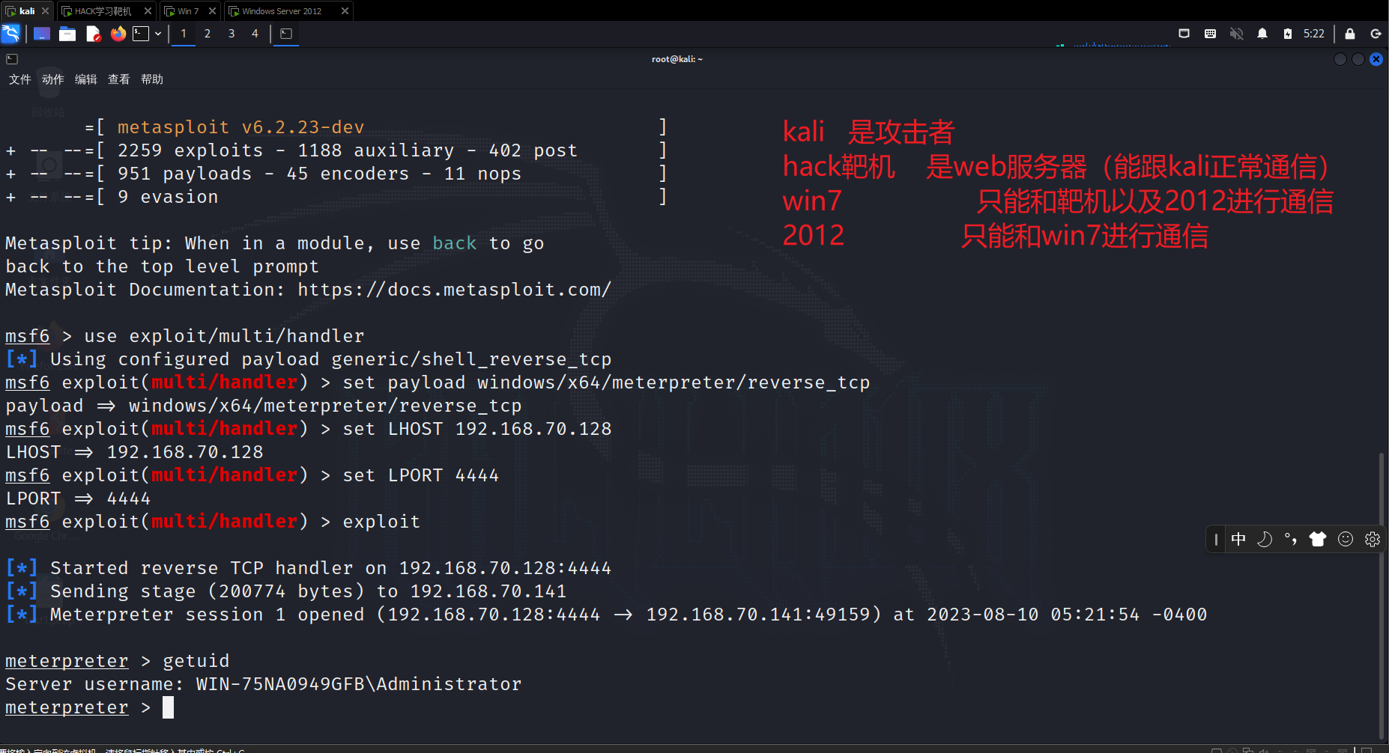Click the Kali dragon applications icon
The width and height of the screenshot is (1389, 753).
point(10,33)
